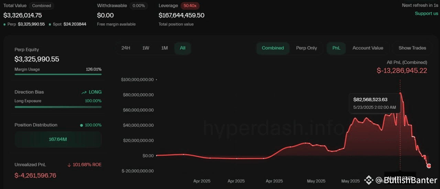Click the total position value $167,644,459.50
440x189 pixels.
[x=181, y=15]
